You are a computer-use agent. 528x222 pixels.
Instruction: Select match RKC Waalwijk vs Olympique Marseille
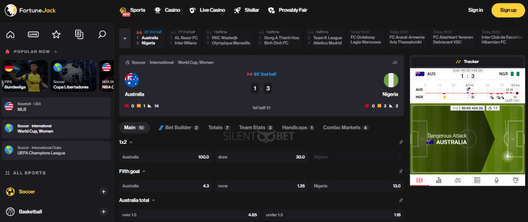click(x=229, y=39)
